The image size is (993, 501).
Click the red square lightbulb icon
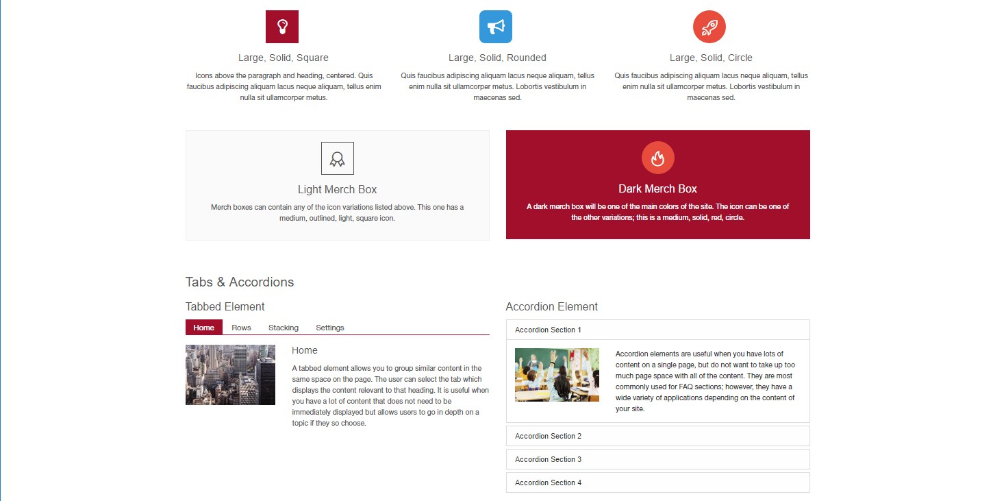click(x=281, y=27)
